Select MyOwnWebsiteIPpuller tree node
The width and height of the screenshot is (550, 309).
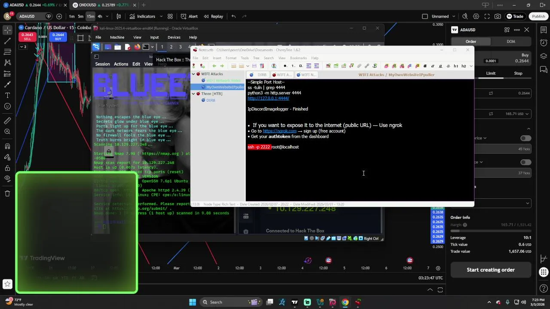pyautogui.click(x=225, y=87)
